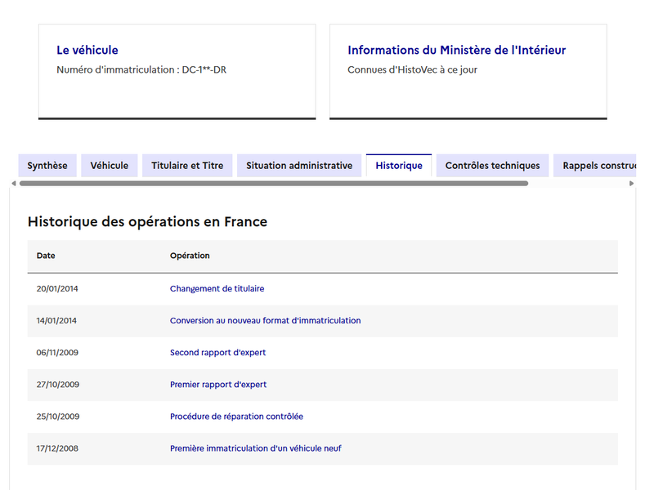Screen dimensions: 654x490
Task: Select the date 17/12/2008
Action: [57, 448]
